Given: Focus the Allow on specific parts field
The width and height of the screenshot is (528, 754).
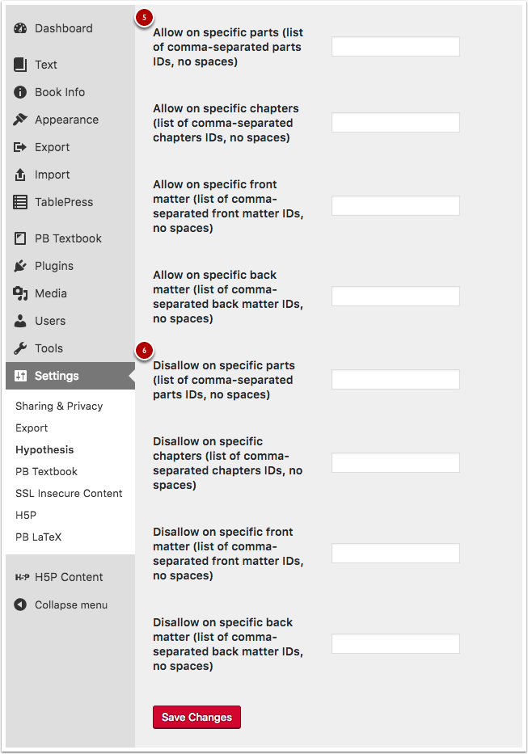Looking at the screenshot, I should [x=395, y=47].
